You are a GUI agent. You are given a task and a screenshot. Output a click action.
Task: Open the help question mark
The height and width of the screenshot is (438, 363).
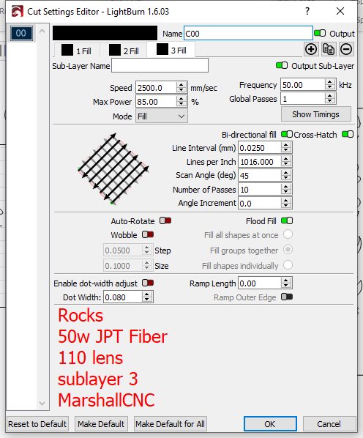307,11
